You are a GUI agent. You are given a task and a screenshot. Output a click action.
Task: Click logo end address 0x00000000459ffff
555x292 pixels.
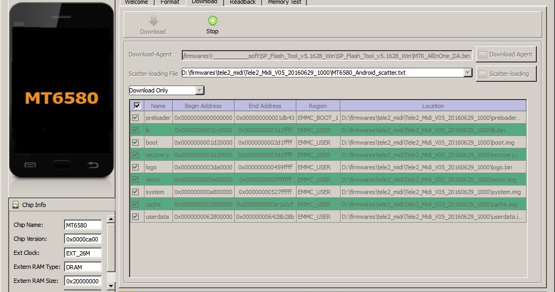coord(265,167)
